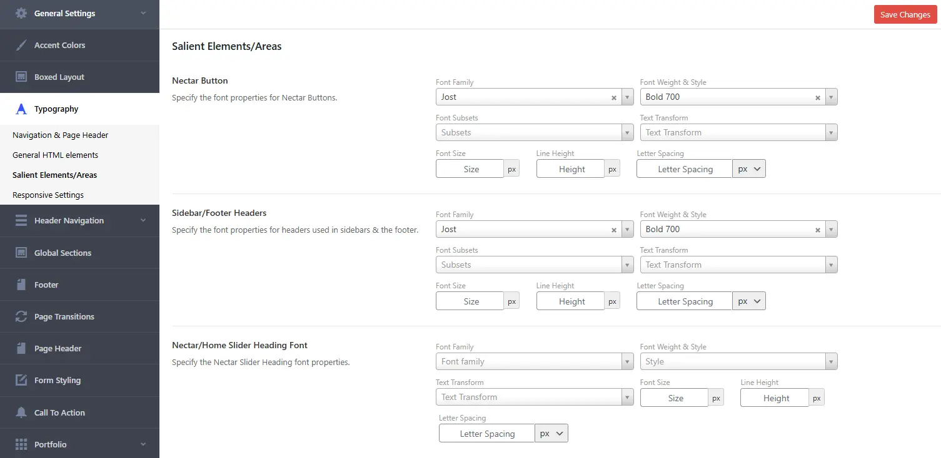
Task: Click the Header Navigation hamburger icon
Action: pyautogui.click(x=21, y=220)
